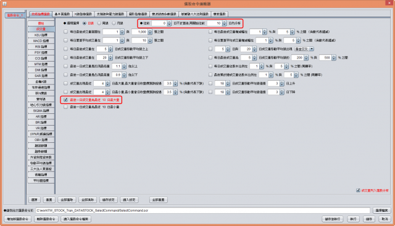Switch to the 技術指標選股 tab
Screen dimensions: 395x226
point(40,14)
